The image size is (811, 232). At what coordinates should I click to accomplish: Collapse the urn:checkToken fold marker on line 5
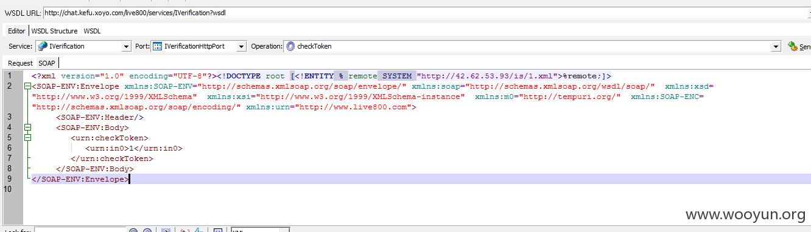click(27, 138)
